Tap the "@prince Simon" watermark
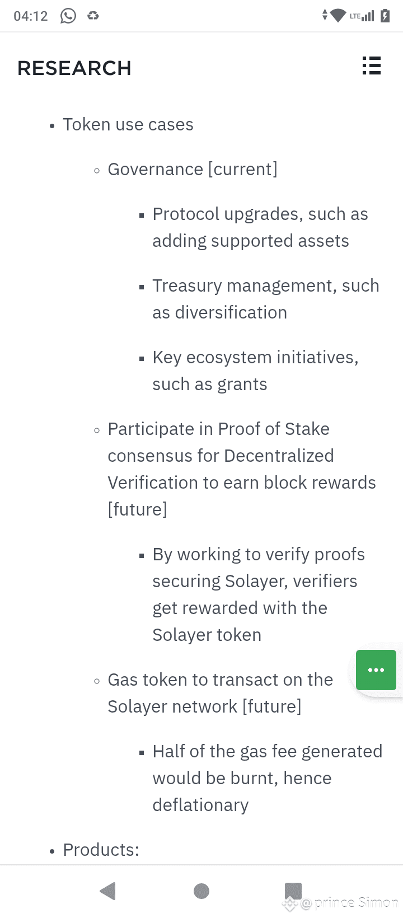 (349, 902)
